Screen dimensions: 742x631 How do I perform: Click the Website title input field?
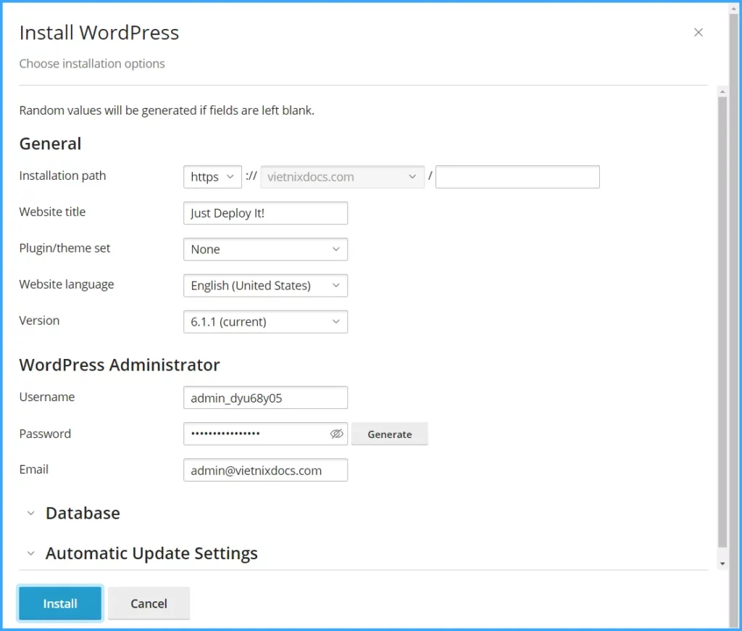click(x=265, y=213)
